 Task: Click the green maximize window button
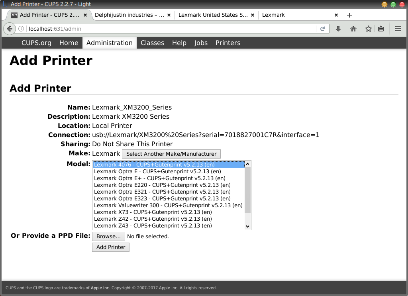pyautogui.click(x=393, y=4)
